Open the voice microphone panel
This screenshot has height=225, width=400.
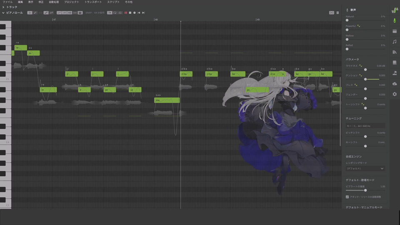[395, 21]
